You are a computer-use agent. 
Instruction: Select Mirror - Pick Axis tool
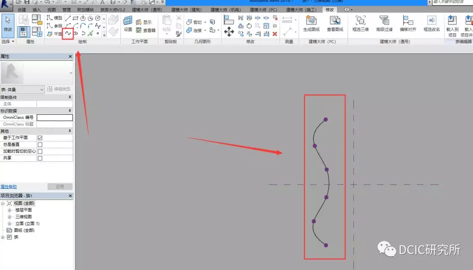[x=241, y=18]
